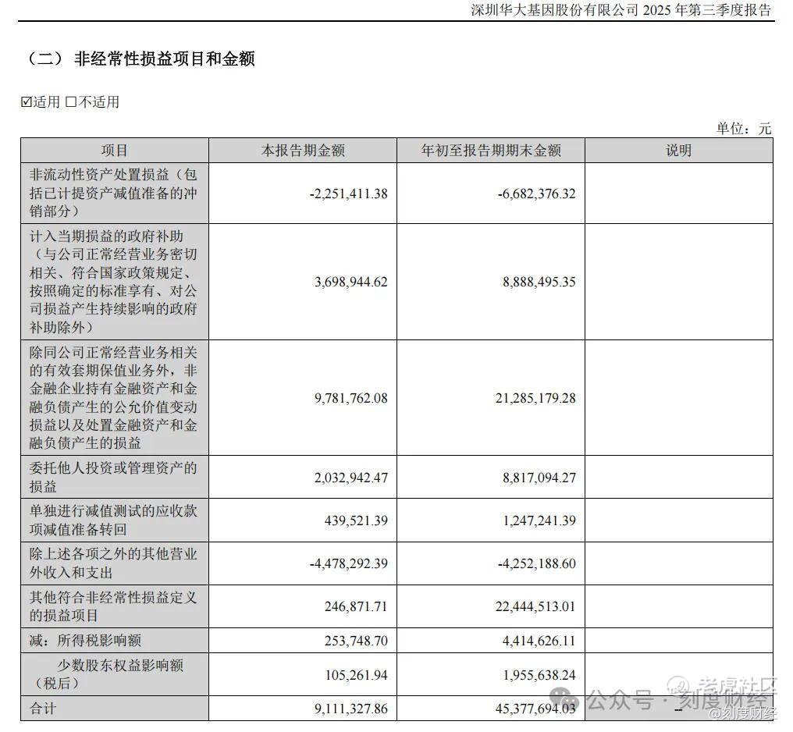This screenshot has height=732, width=793.
Task: Click the value -4,478,292.39
Action: click(348, 563)
